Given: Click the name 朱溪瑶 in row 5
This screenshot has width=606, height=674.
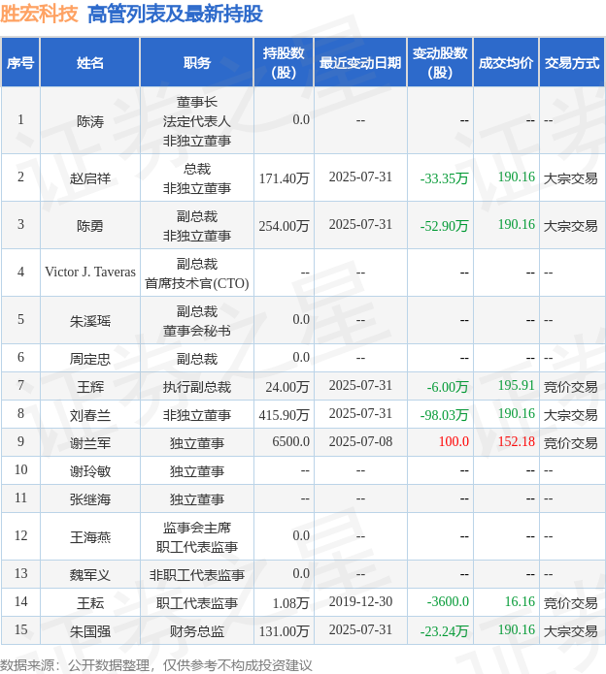Looking at the screenshot, I should pyautogui.click(x=90, y=320).
